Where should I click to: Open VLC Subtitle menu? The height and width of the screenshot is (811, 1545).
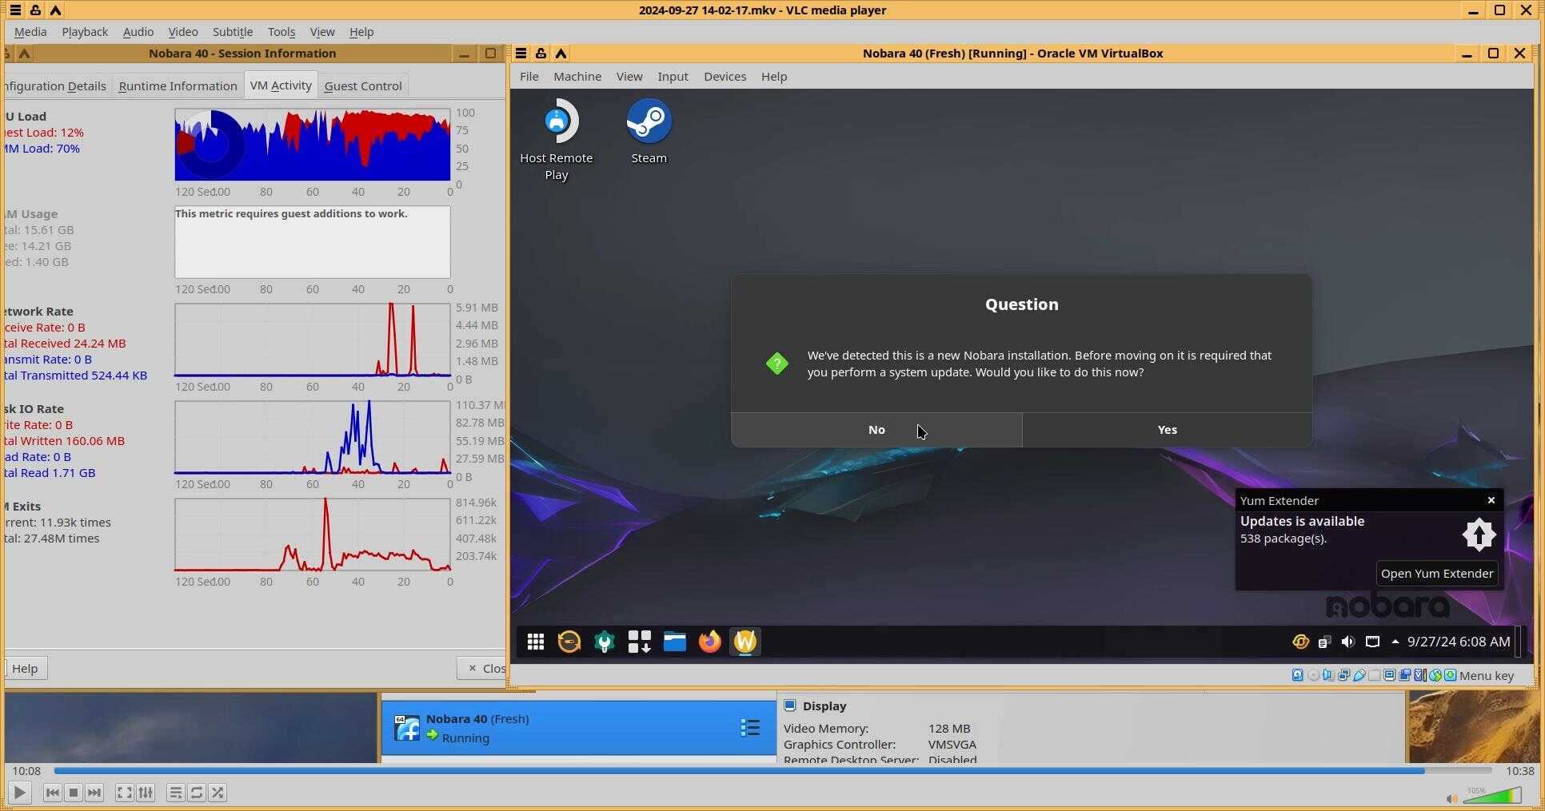(233, 32)
